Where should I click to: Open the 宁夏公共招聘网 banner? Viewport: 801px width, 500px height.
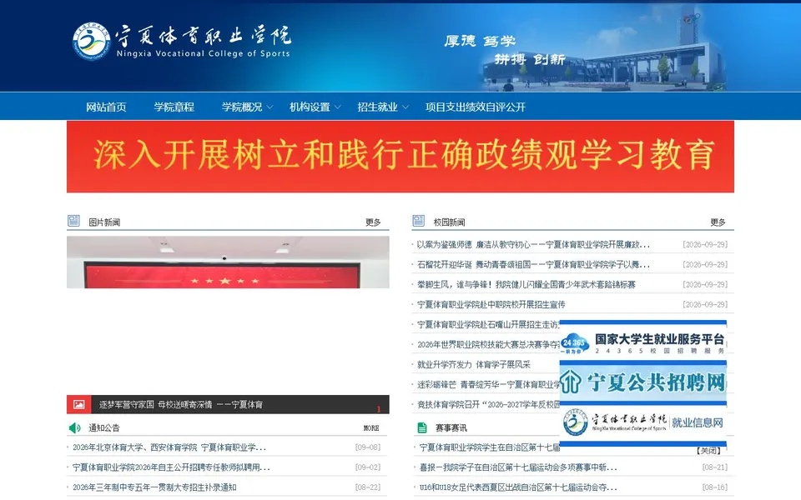tap(643, 382)
